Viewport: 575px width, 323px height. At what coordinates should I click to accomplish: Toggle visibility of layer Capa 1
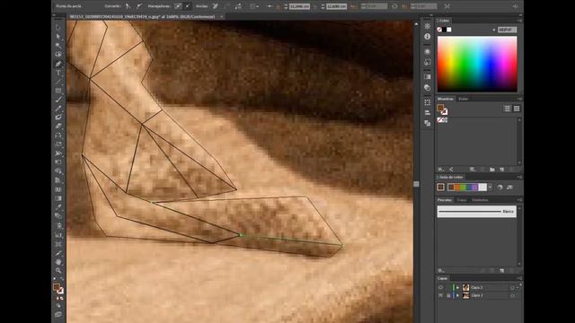(x=441, y=295)
